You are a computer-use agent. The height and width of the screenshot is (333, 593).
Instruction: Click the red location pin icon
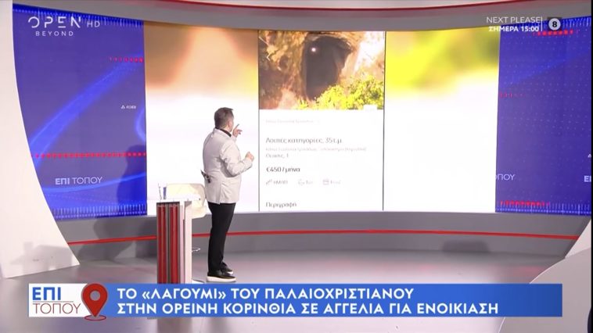tap(95, 299)
